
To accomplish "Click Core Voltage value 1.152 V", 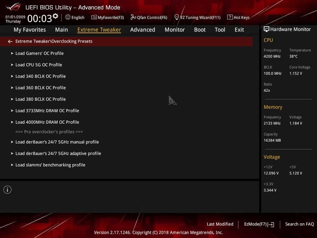I will 296,73.
